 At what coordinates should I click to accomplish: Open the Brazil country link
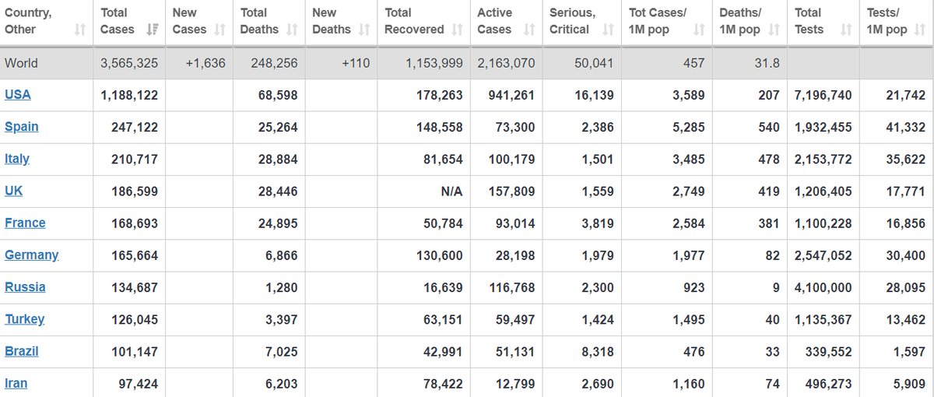tap(22, 350)
